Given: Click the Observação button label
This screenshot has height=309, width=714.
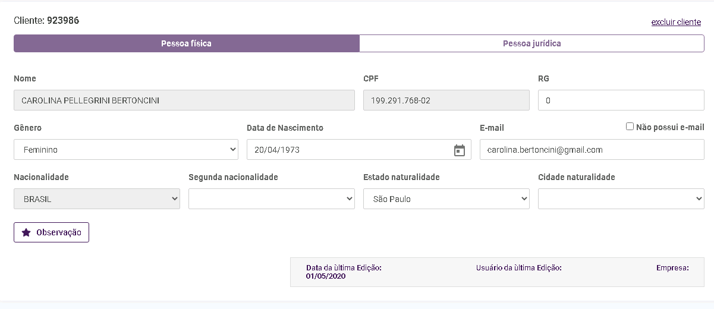Looking at the screenshot, I should coord(58,233).
